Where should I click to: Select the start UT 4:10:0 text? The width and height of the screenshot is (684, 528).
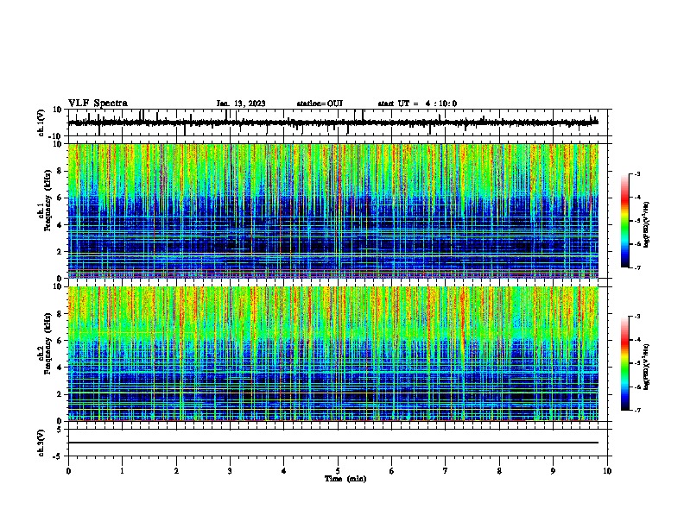pos(417,104)
